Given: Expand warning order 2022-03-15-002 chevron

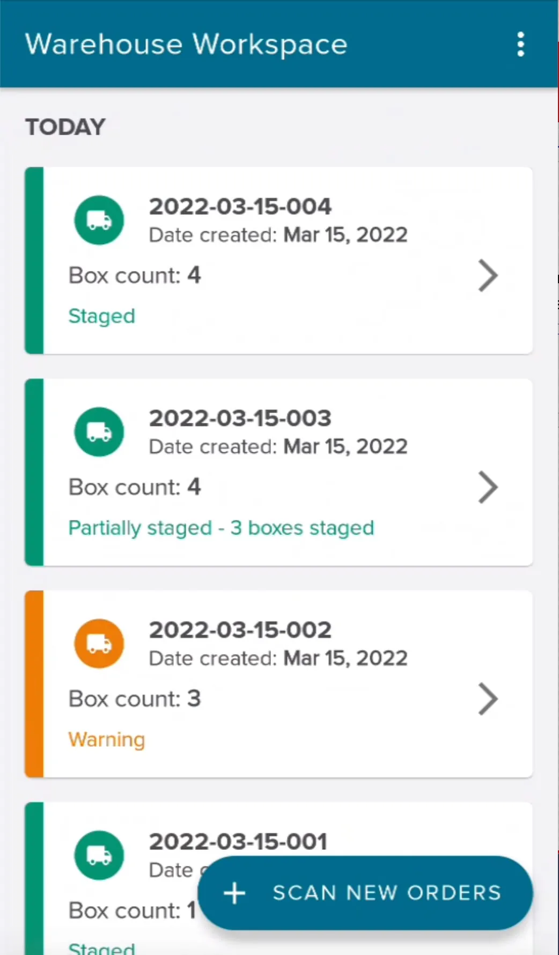Looking at the screenshot, I should pos(488,699).
